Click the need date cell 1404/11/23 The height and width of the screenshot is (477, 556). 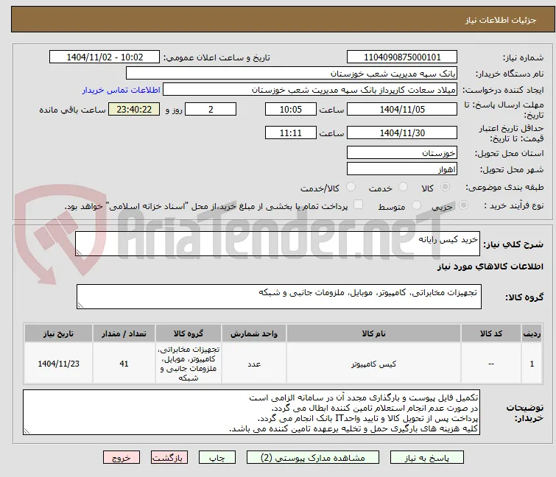(58, 364)
